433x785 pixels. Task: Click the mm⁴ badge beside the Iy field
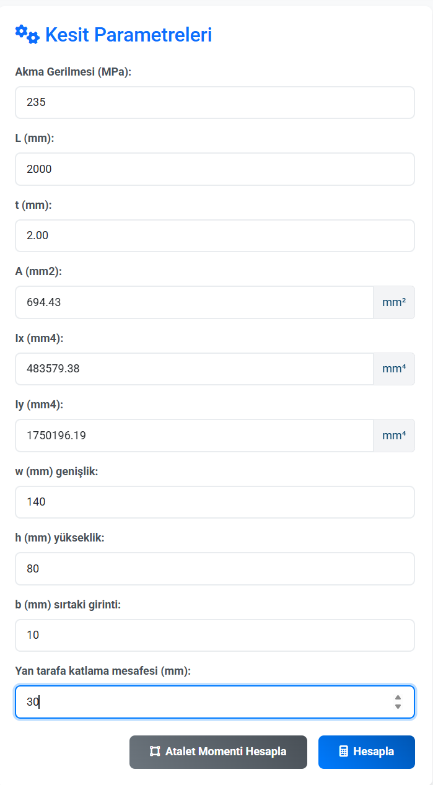pyautogui.click(x=395, y=436)
